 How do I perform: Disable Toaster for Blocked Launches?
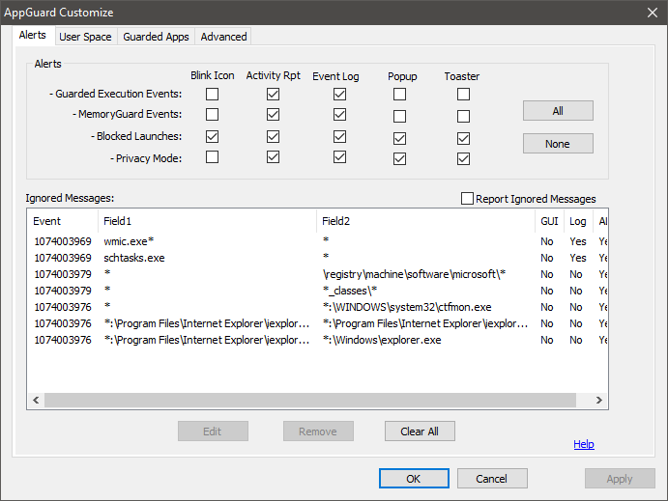(x=463, y=138)
